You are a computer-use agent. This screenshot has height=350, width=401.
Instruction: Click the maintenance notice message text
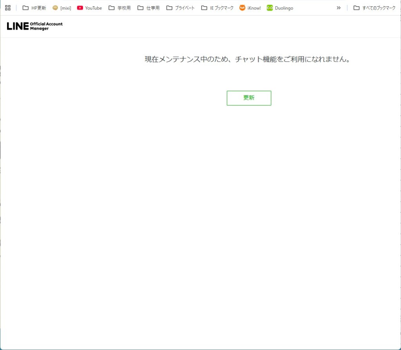tap(247, 60)
